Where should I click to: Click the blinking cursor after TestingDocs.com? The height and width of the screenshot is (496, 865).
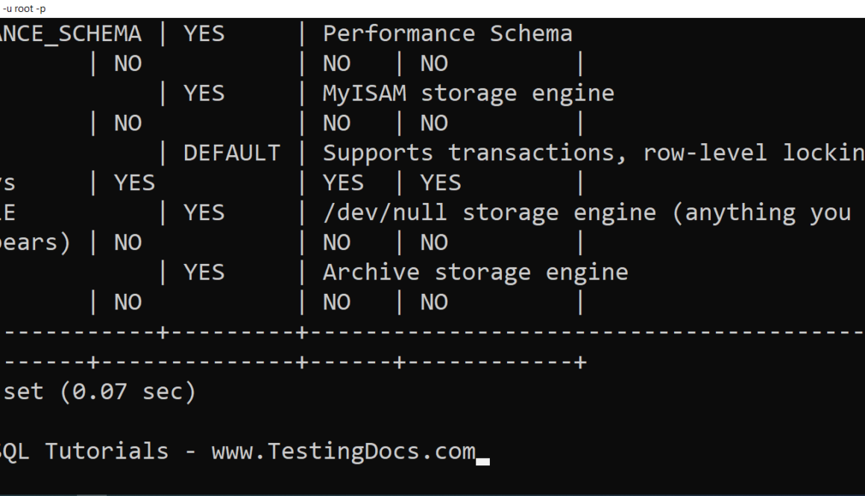[x=483, y=460]
